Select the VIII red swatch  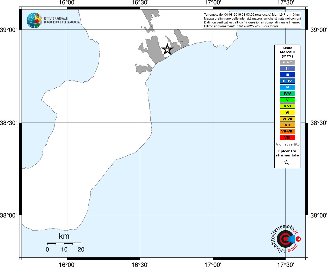pos(287,138)
